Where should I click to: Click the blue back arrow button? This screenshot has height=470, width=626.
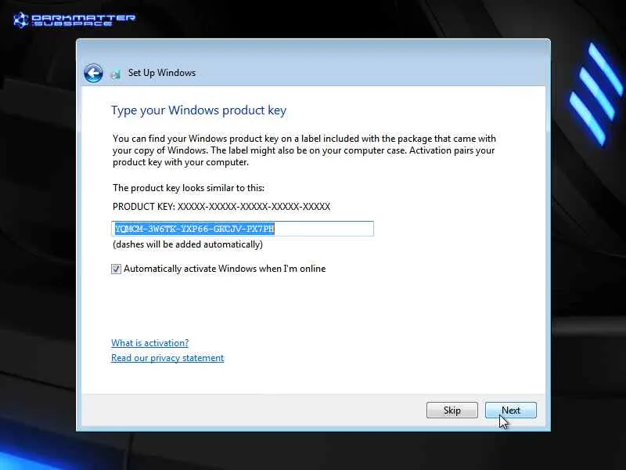(x=93, y=73)
